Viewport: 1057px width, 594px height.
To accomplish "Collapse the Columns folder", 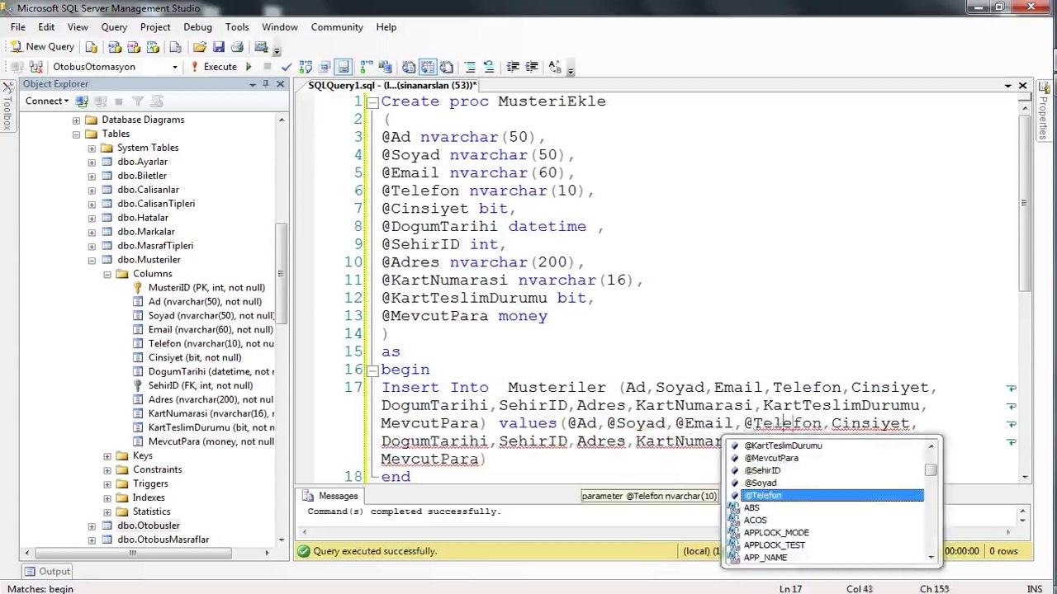I will (x=107, y=275).
